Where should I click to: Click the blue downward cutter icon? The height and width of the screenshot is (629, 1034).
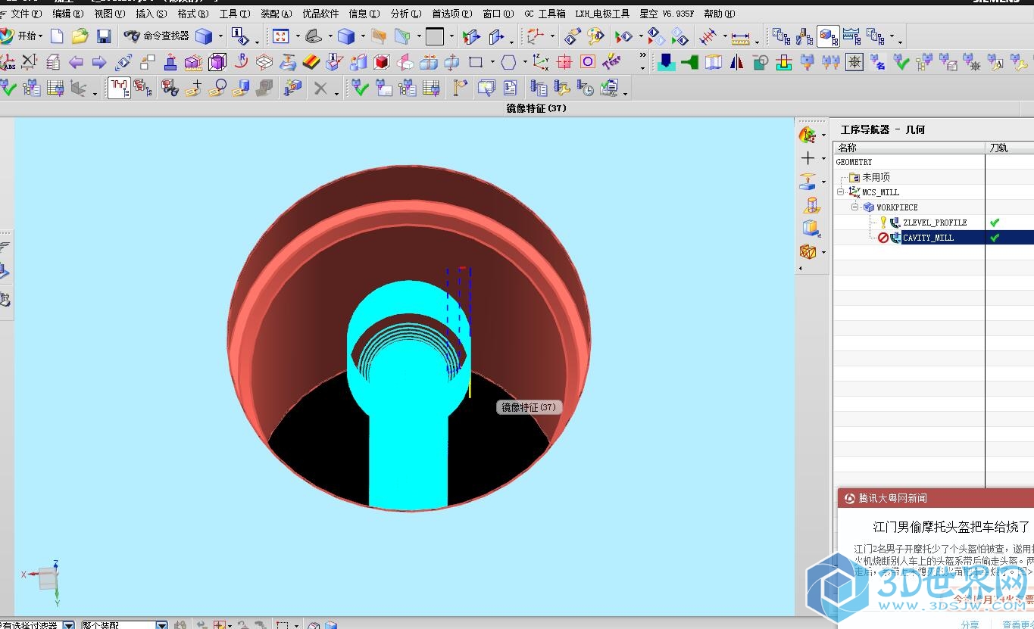(x=666, y=62)
